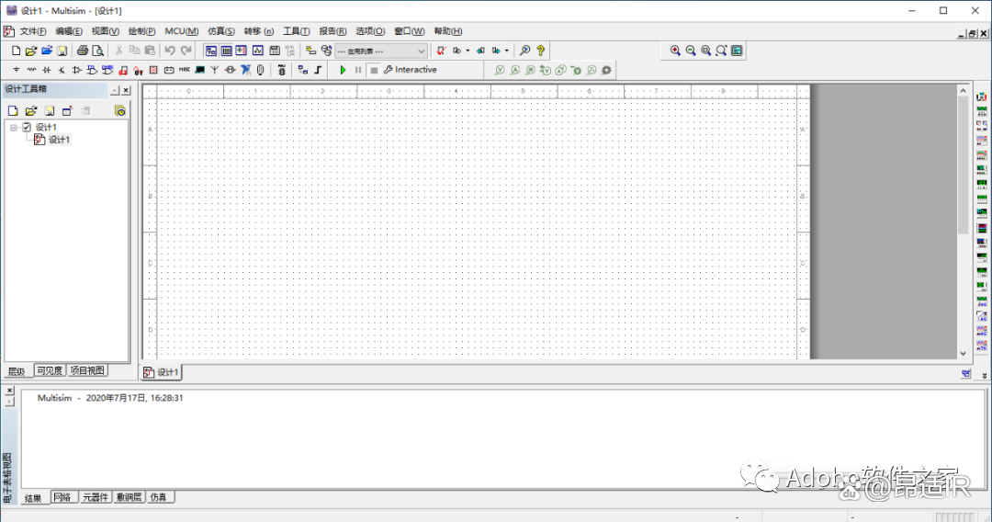Click the blue Open sample folder icon
992x522 pixels.
point(47,51)
